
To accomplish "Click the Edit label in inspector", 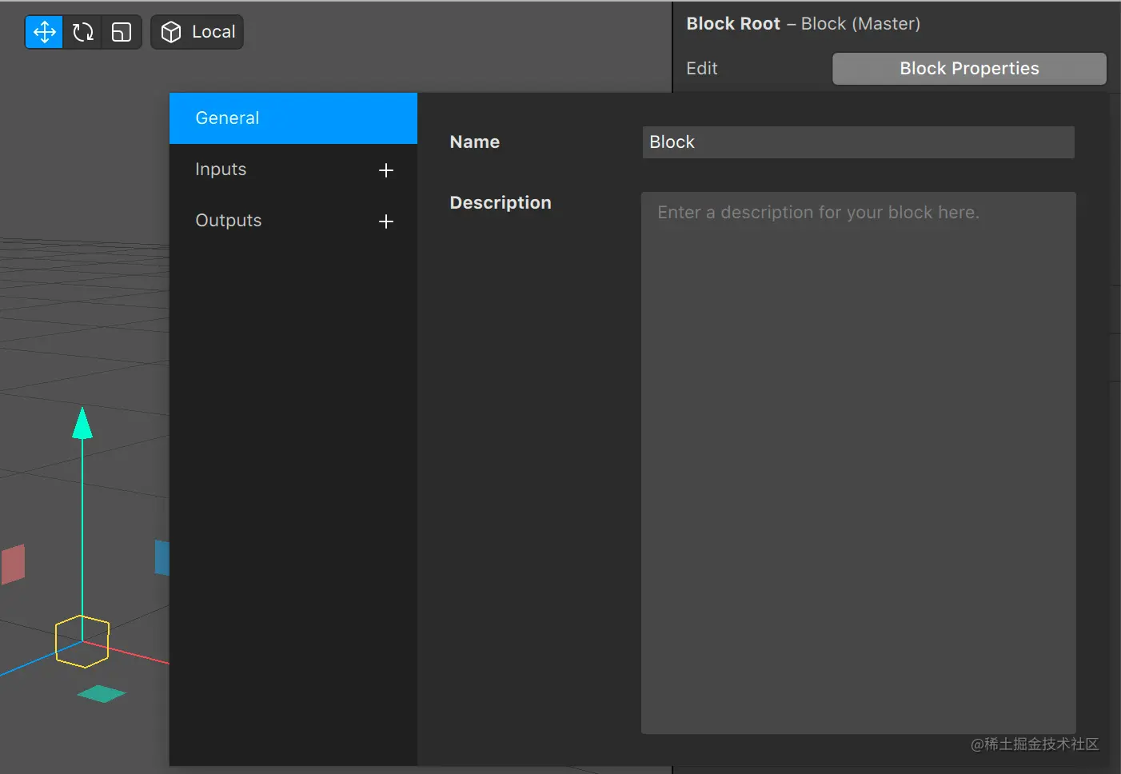I will (702, 69).
